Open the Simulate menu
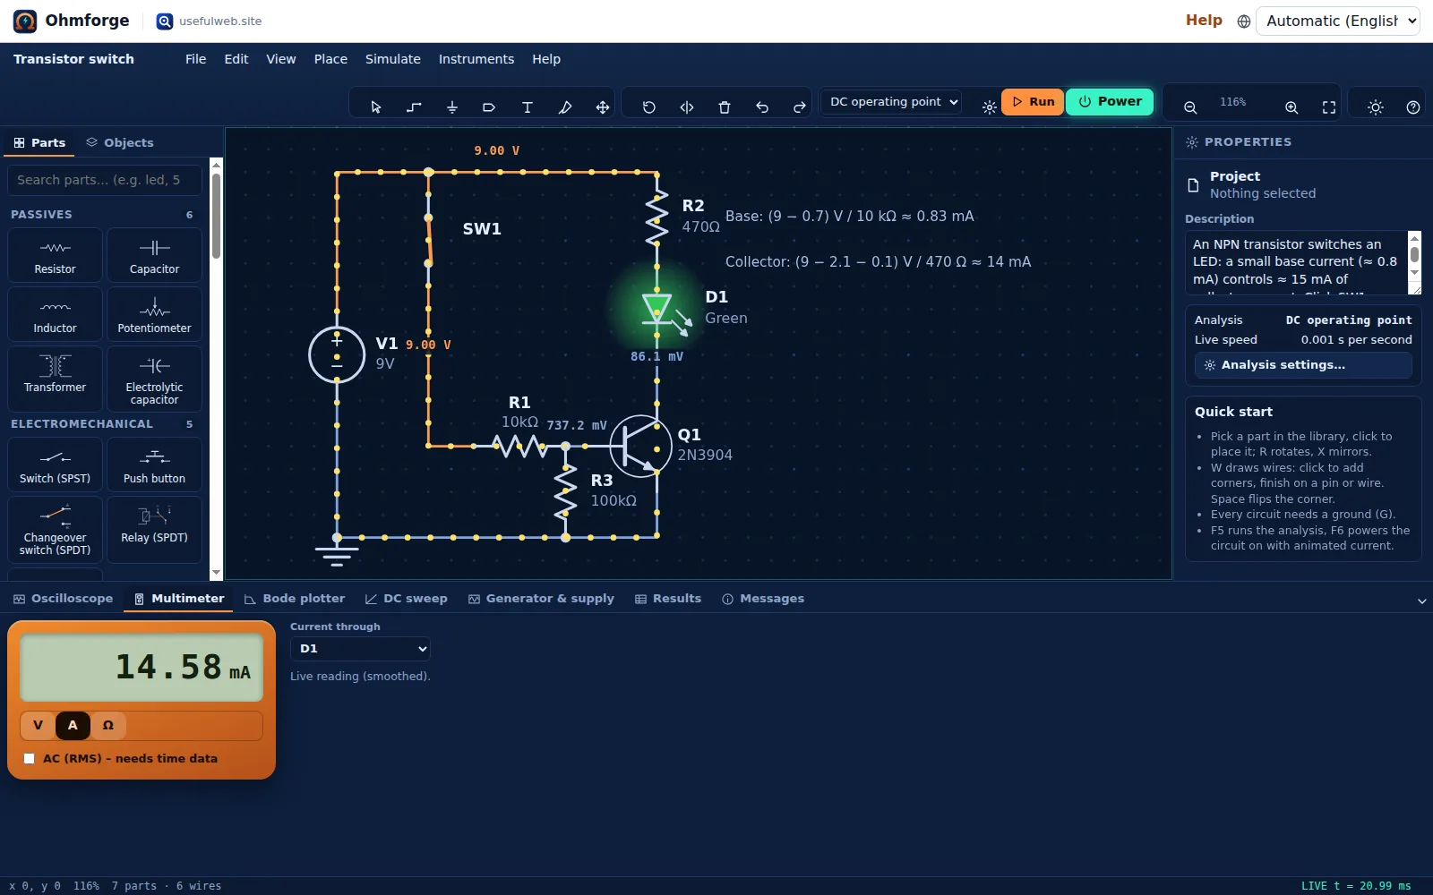The width and height of the screenshot is (1433, 895). coord(392,59)
